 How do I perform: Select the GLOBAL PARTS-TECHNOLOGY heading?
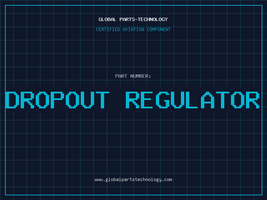coord(133,19)
